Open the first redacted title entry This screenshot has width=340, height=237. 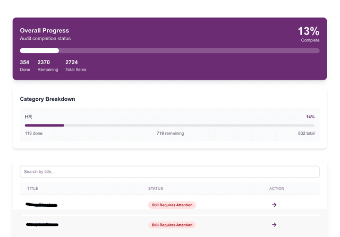[x=41, y=205]
